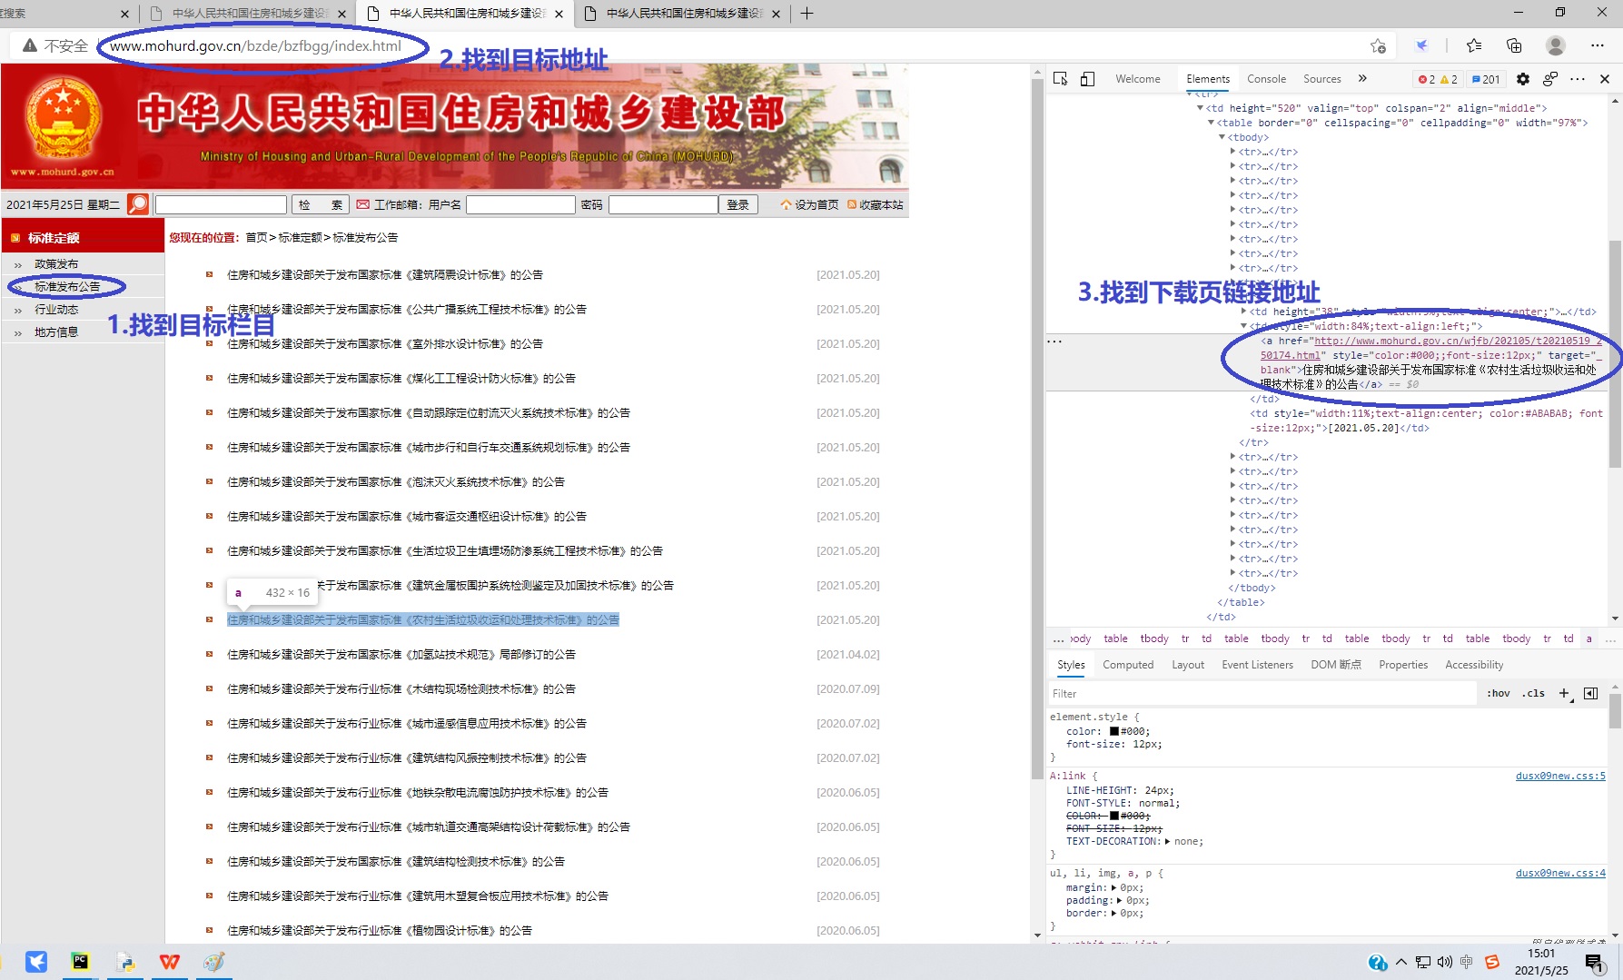
Task: Switch to the Console tab
Action: click(x=1266, y=79)
